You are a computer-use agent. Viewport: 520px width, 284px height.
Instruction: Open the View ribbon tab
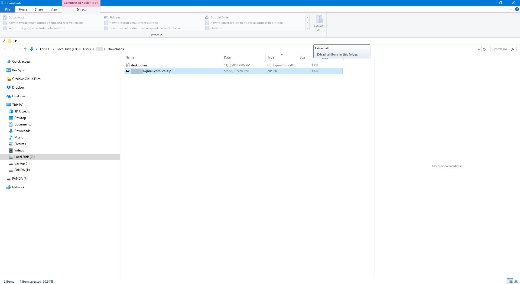[x=54, y=9]
